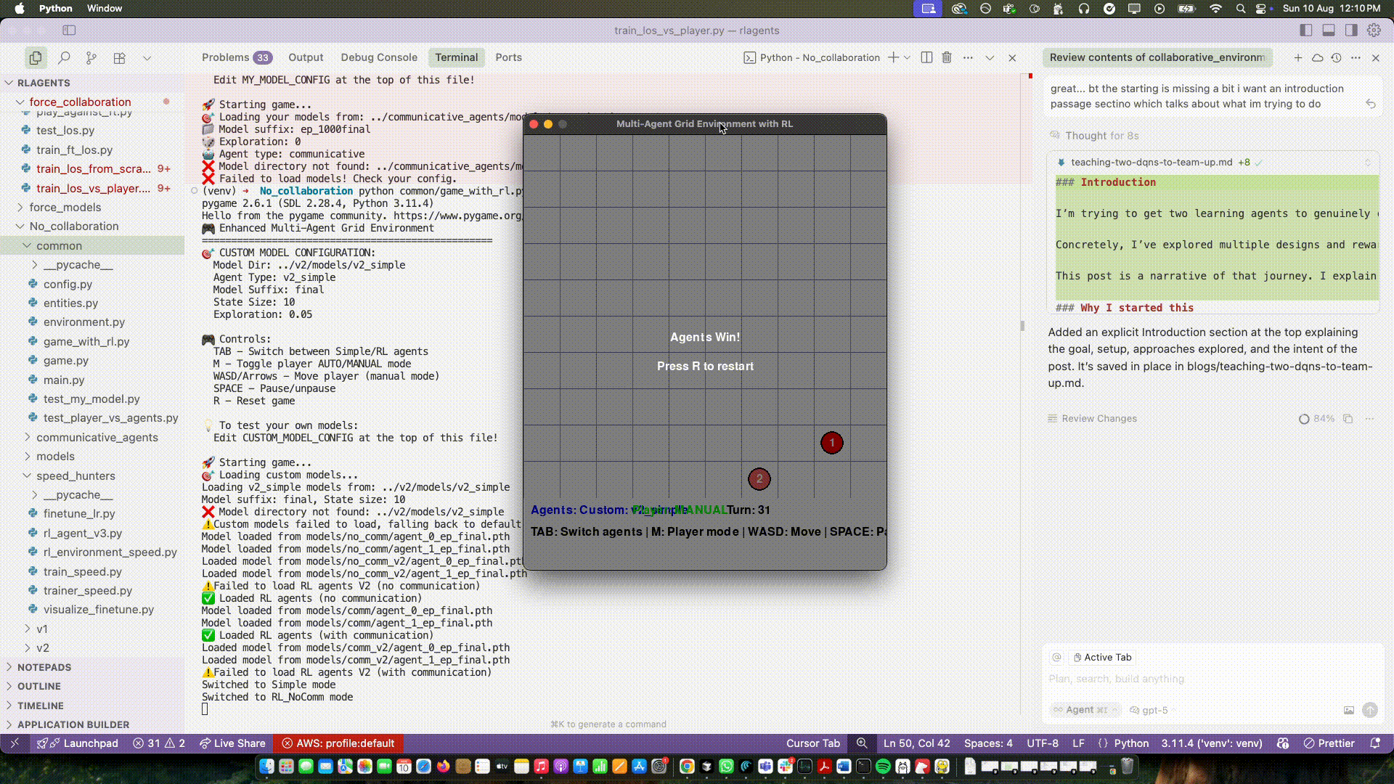Viewport: 1394px width, 784px height.
Task: Switch to the Problems tab
Action: [x=236, y=57]
